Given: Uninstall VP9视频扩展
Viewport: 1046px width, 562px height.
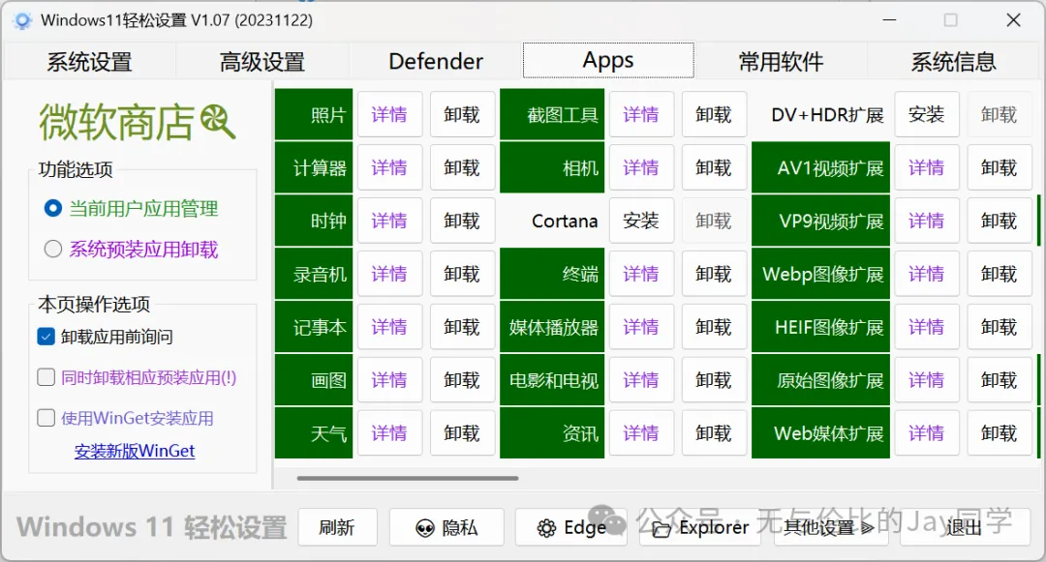Looking at the screenshot, I should point(1000,221).
